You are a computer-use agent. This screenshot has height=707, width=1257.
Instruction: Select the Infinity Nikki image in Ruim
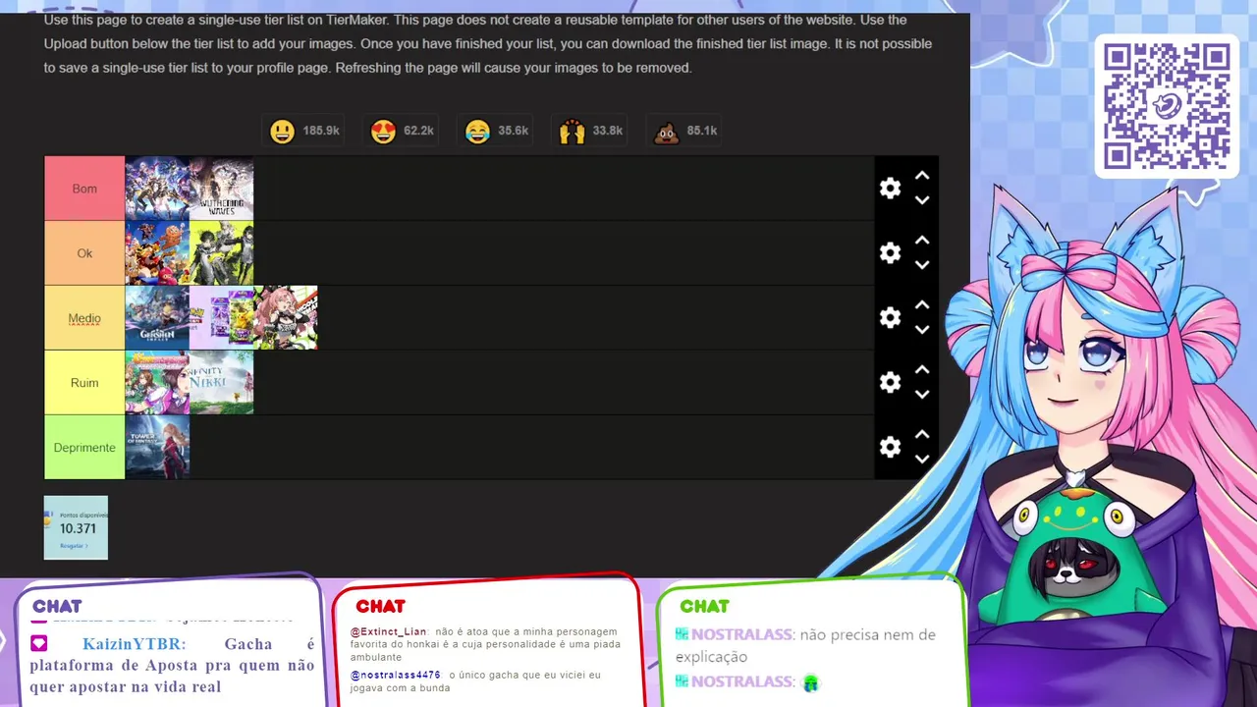click(222, 383)
